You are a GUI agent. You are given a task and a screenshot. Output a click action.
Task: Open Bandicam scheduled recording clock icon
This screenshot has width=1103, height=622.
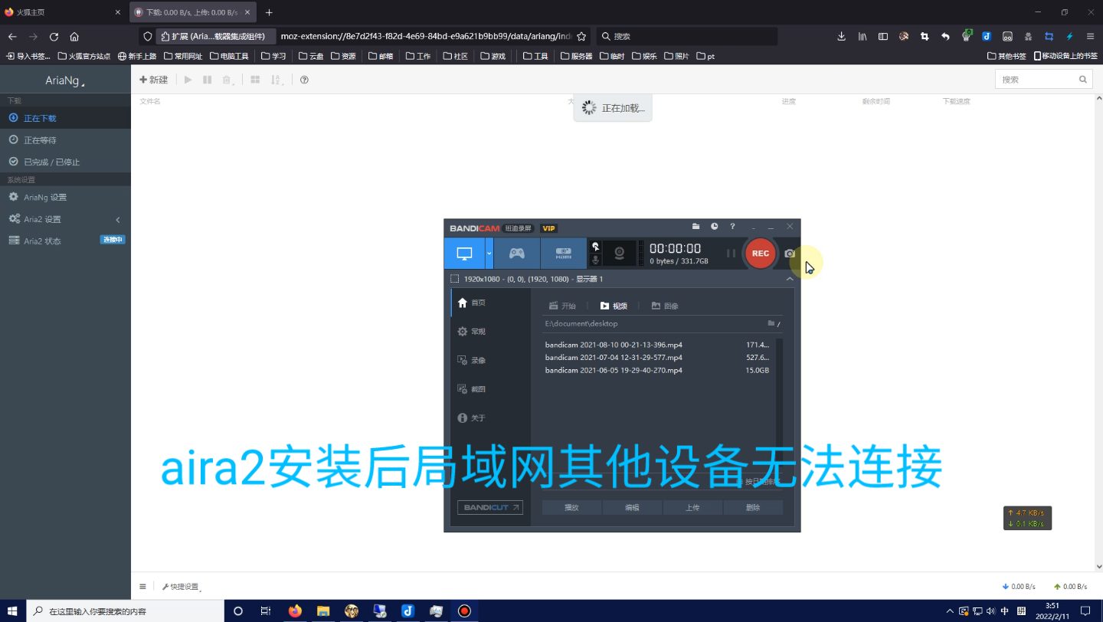[x=714, y=227]
